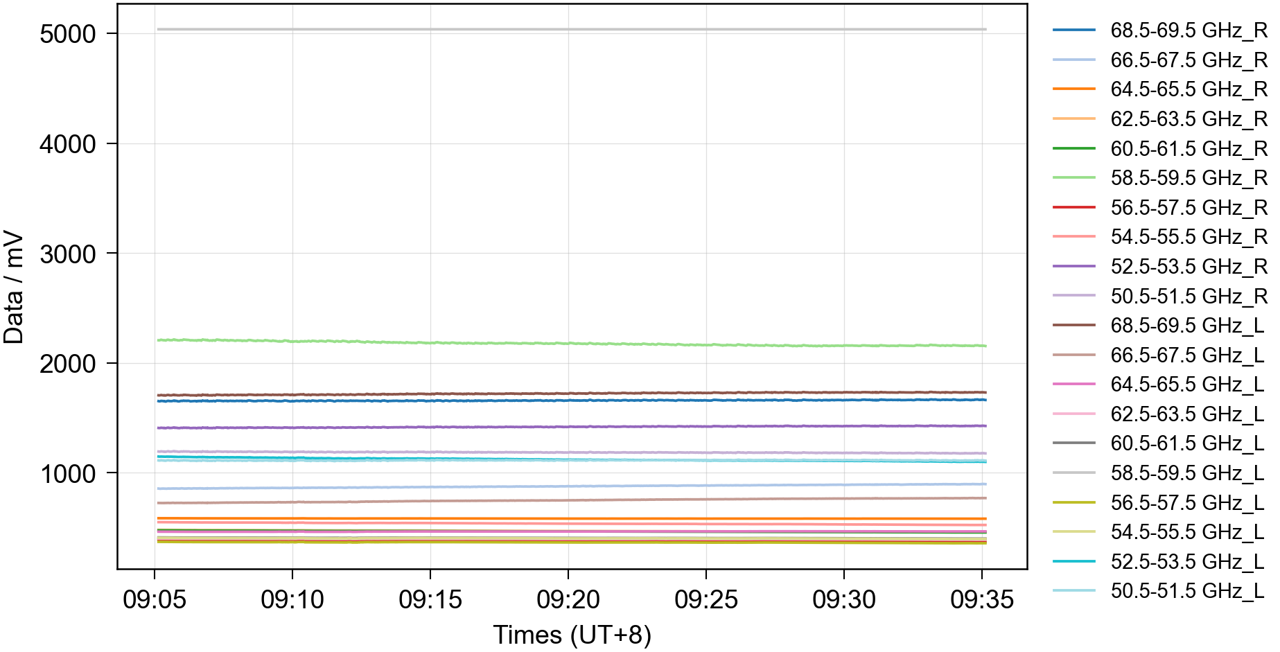1280x652 pixels.
Task: Click the Data / mV axis title
Action: pyautogui.click(x=14, y=288)
